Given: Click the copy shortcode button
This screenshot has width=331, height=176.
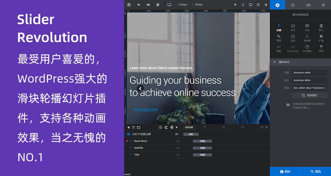Looking at the screenshot, I should [x=310, y=95].
